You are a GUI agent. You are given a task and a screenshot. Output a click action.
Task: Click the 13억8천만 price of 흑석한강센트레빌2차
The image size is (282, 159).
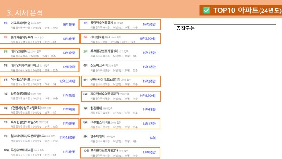(149, 152)
